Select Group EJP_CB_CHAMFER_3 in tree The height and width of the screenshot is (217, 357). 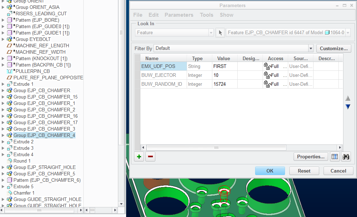(x=44, y=129)
